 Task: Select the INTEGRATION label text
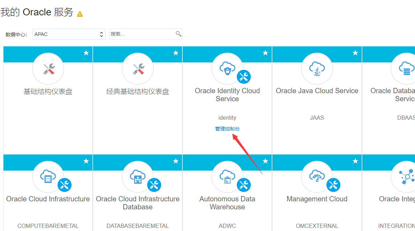click(397, 226)
